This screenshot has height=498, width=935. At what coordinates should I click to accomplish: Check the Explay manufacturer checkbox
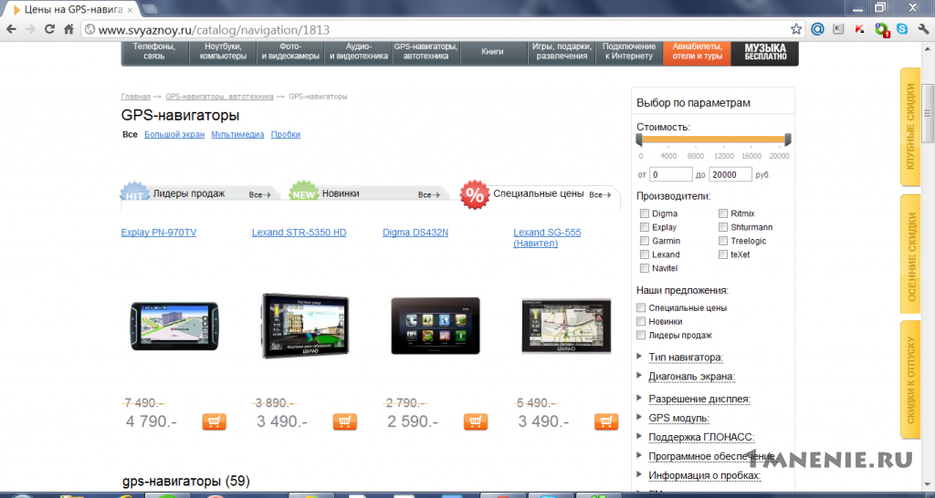[644, 227]
